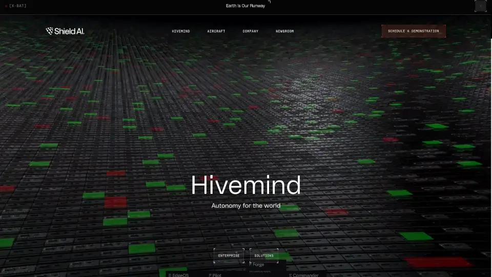Screen dimensions: 492x277
Task: Click the Autonomy for the world tagline
Action: 245,206
